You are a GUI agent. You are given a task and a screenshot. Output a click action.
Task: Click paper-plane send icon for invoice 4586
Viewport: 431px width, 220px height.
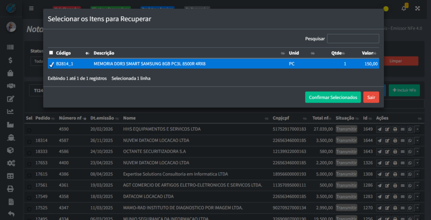379,152
